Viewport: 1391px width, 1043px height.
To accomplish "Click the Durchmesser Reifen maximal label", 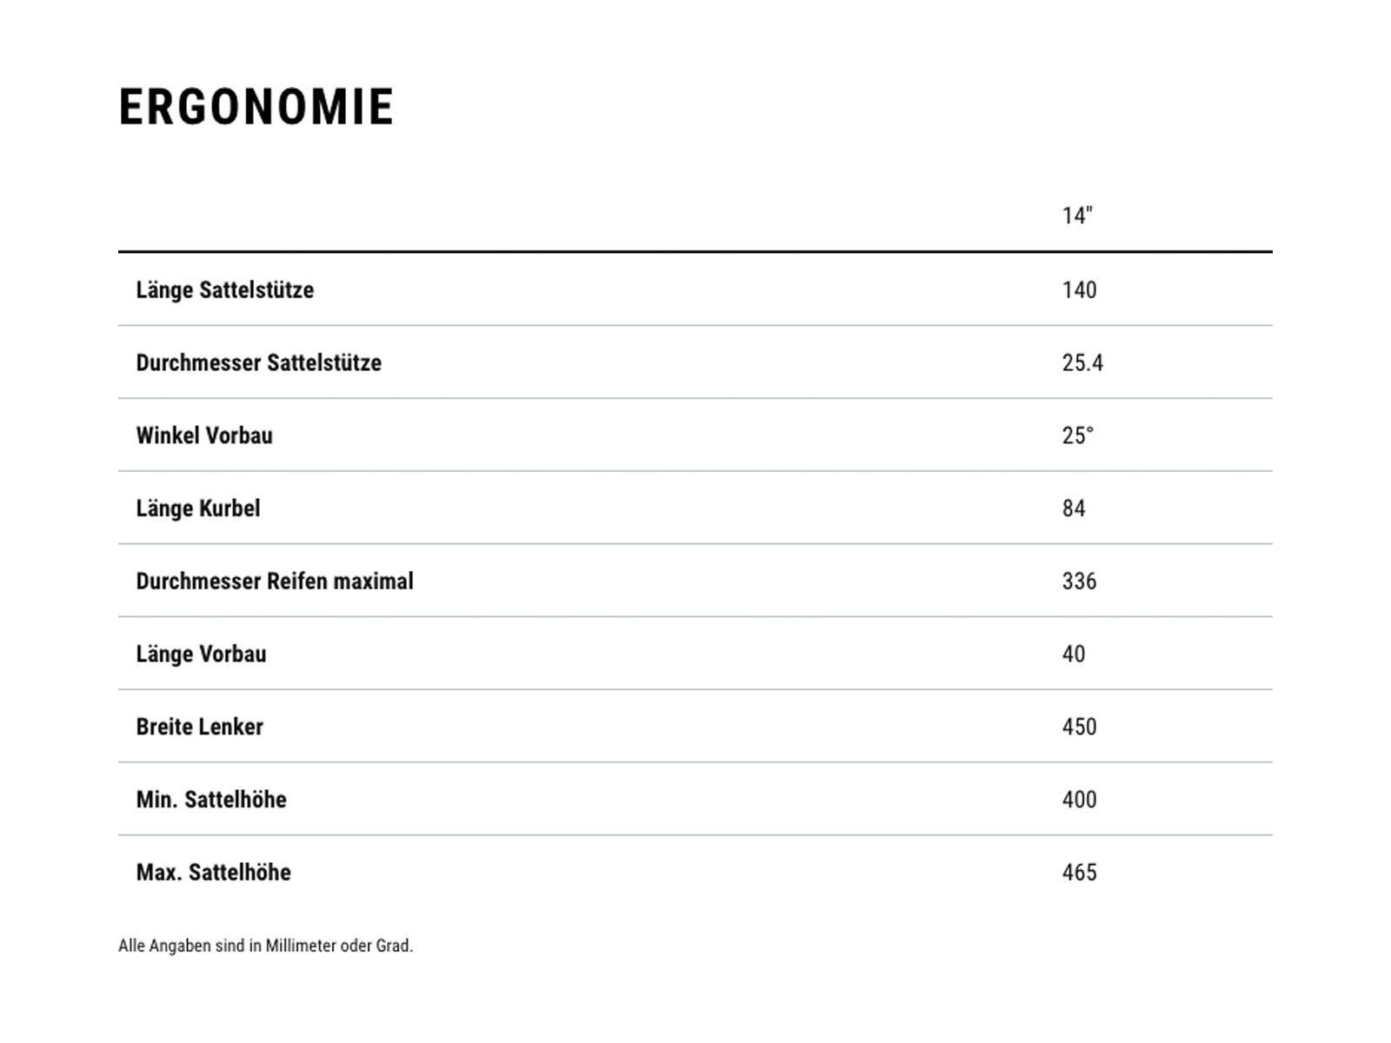I will click(275, 581).
